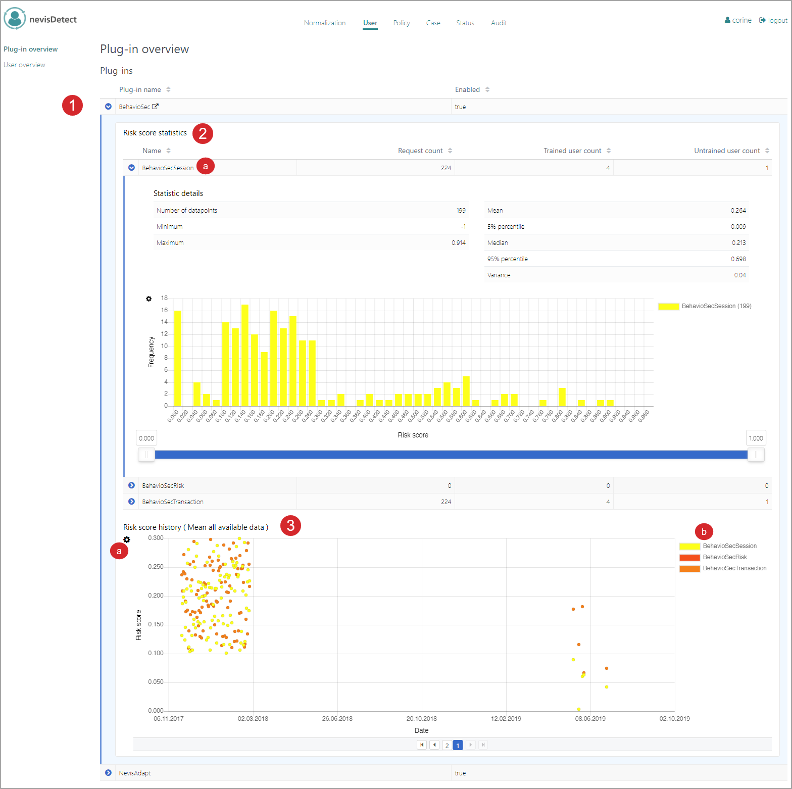Collapse the BehavioSecSession statistics row

click(131, 168)
